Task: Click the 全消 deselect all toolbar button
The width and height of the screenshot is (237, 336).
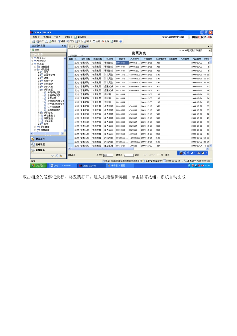Action: pyautogui.click(x=105, y=41)
